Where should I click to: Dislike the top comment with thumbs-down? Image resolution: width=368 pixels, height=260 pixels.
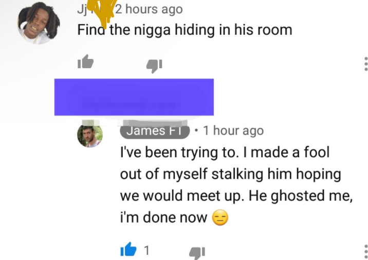tap(154, 66)
